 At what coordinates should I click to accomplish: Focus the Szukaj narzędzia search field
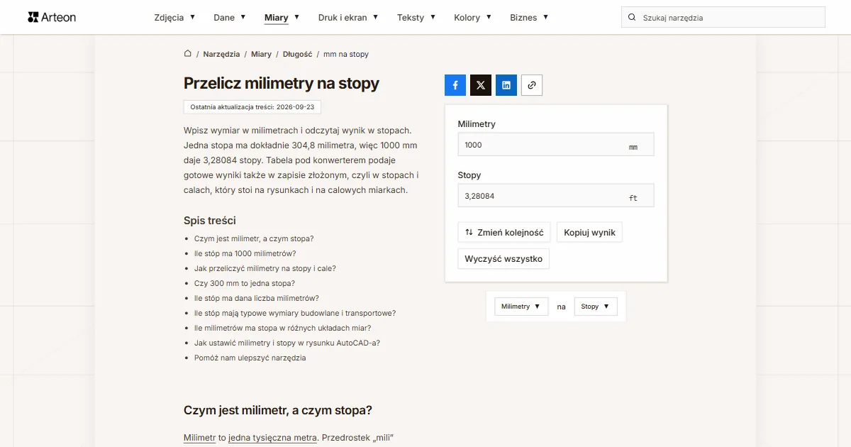pyautogui.click(x=723, y=18)
